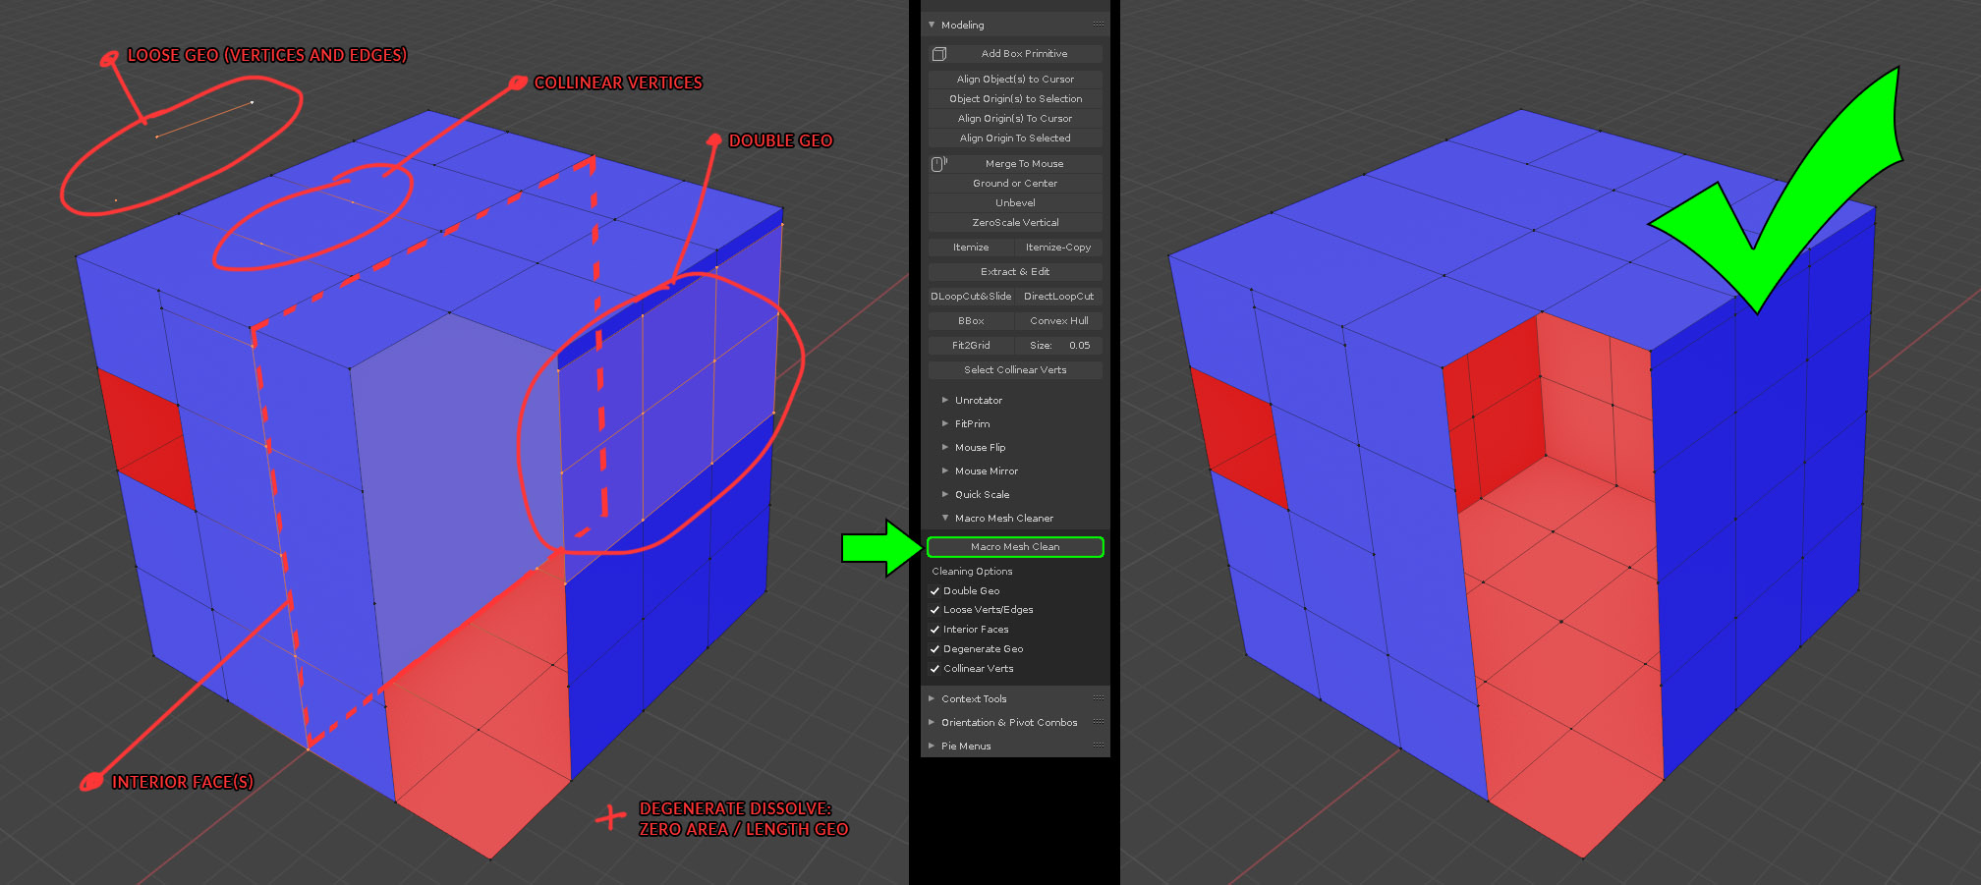Viewport: 1981px width, 885px height.
Task: Uncheck Collinear Verts option
Action: tap(934, 668)
